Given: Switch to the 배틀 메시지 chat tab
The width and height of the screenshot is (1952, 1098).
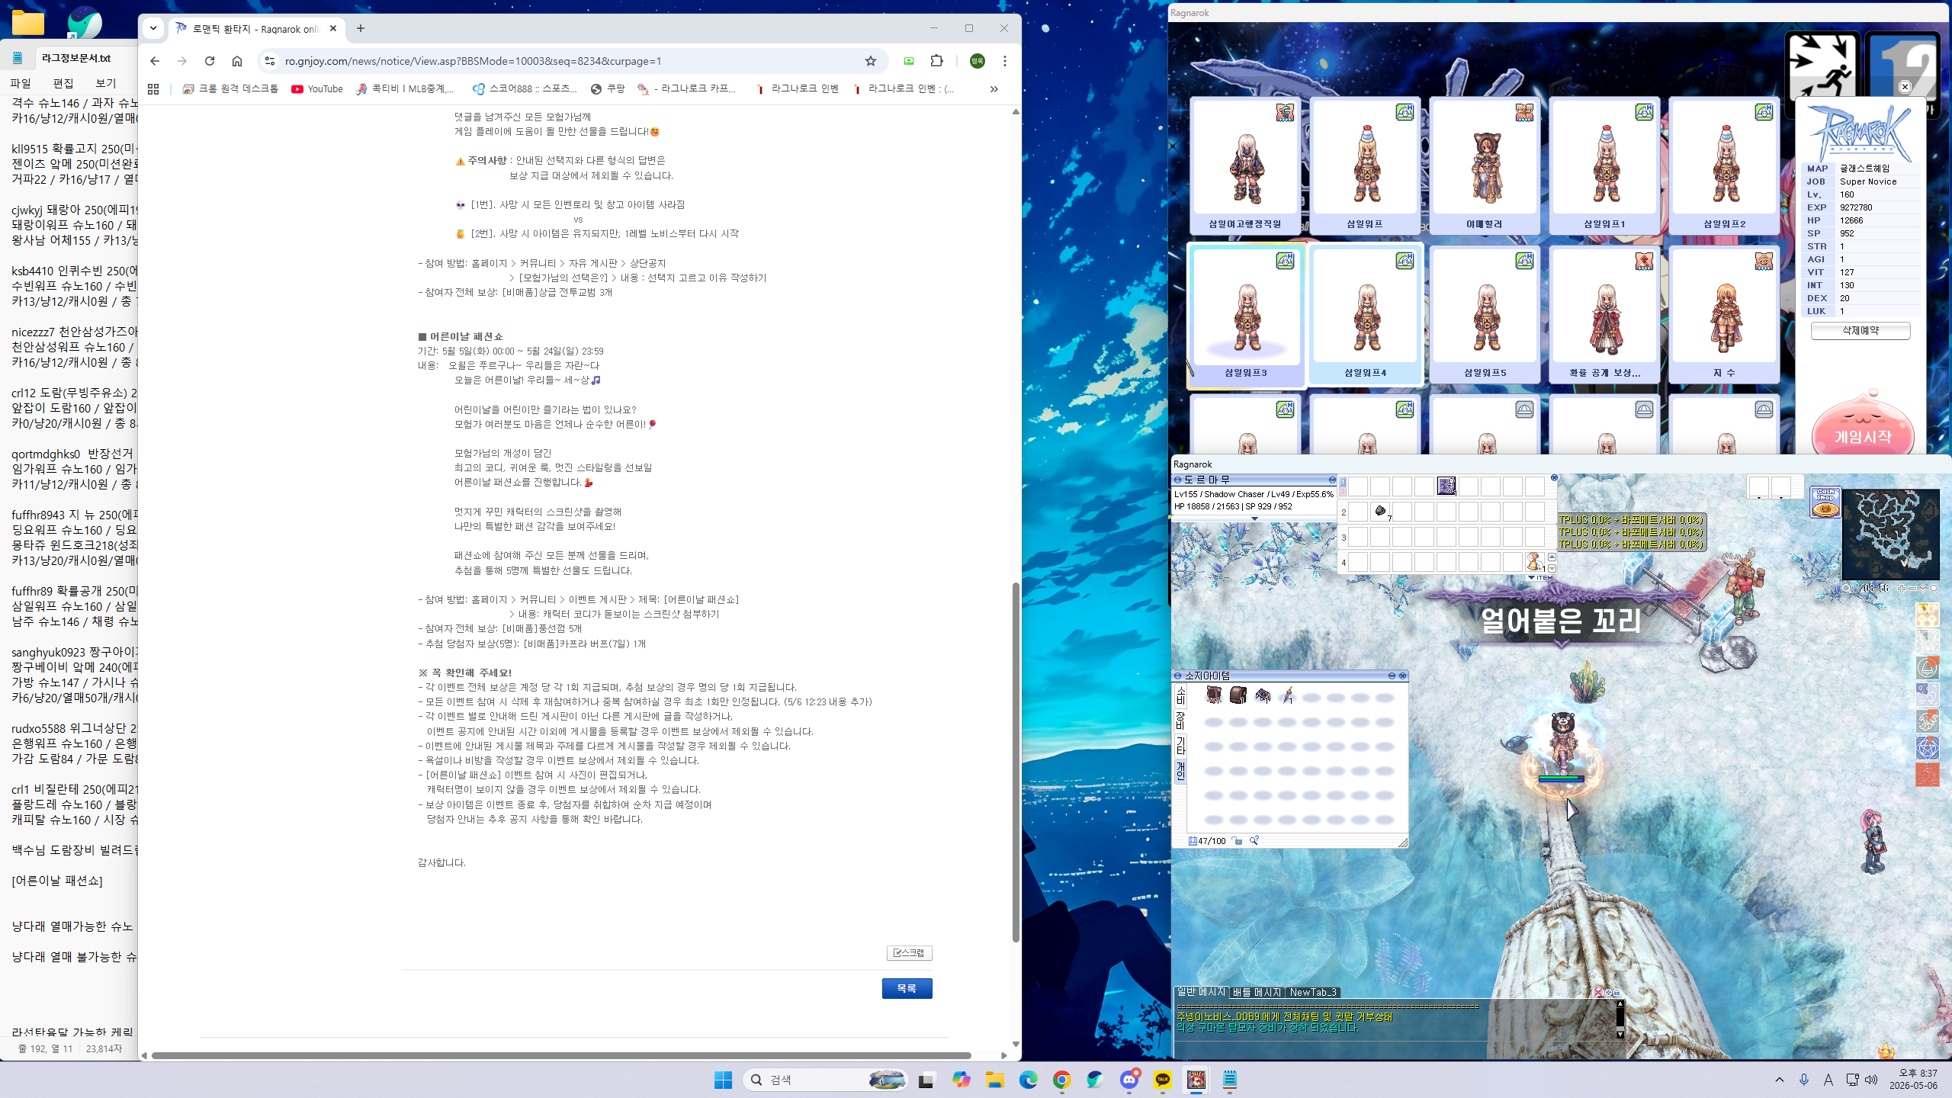Looking at the screenshot, I should [x=1257, y=992].
